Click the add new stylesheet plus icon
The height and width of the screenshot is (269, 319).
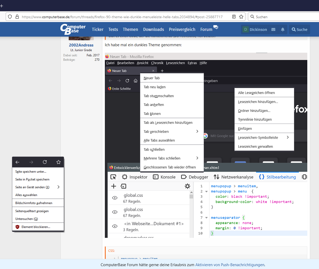114,186
